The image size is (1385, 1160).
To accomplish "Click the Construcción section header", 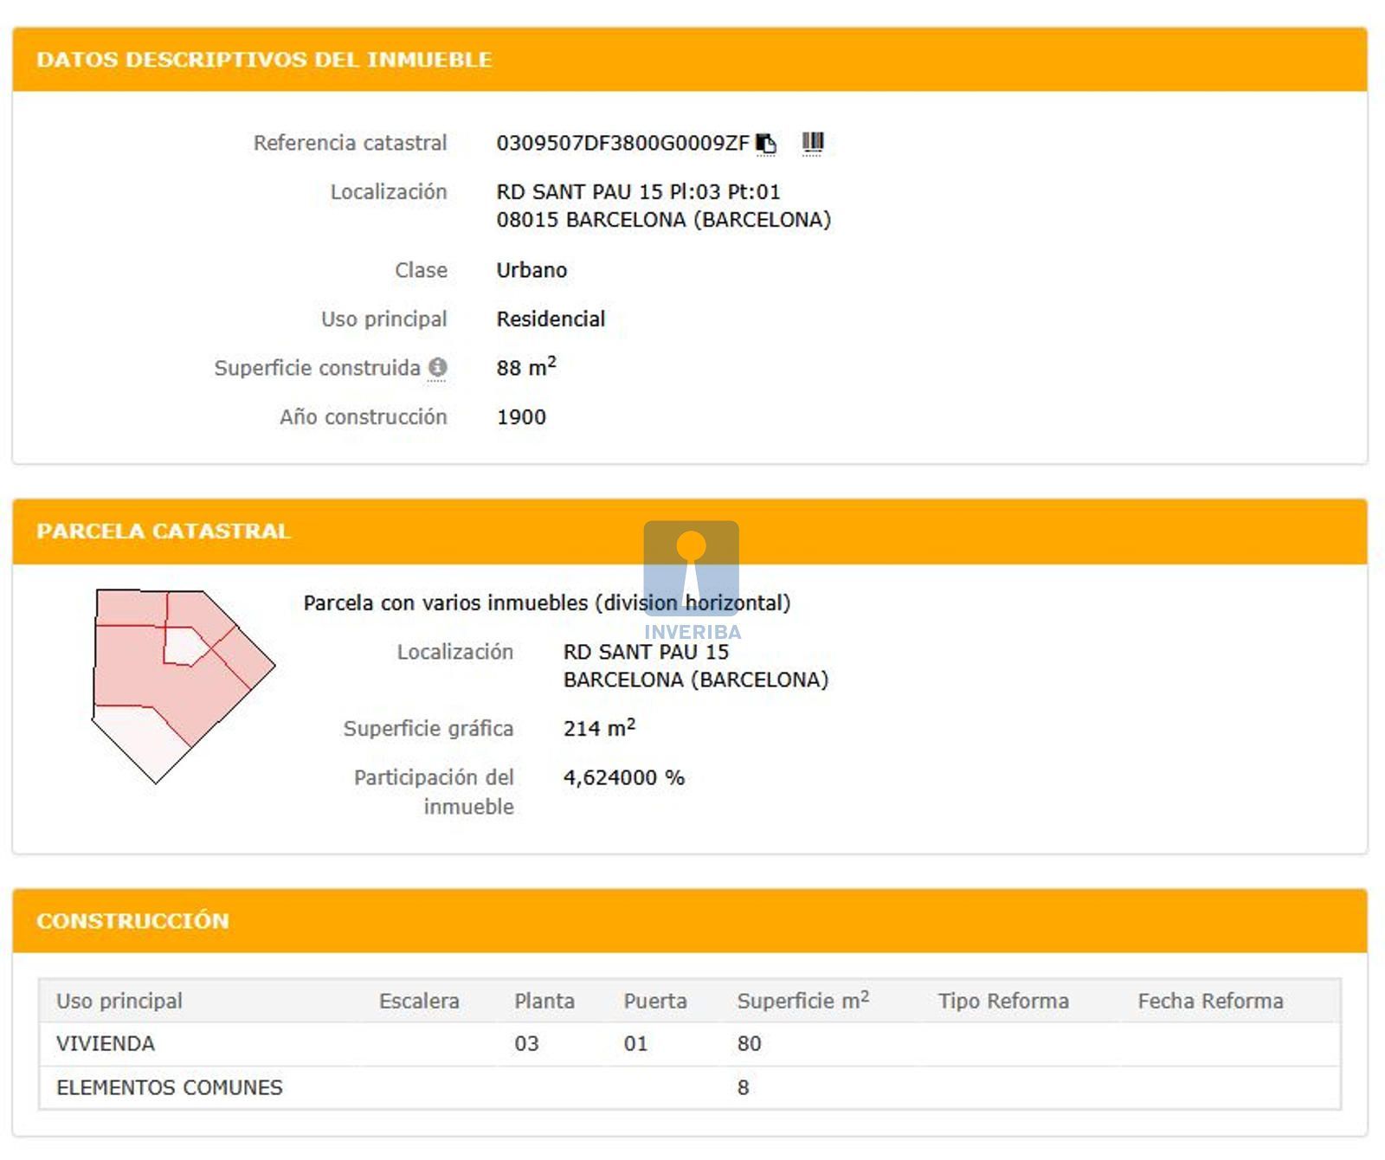I will point(132,920).
